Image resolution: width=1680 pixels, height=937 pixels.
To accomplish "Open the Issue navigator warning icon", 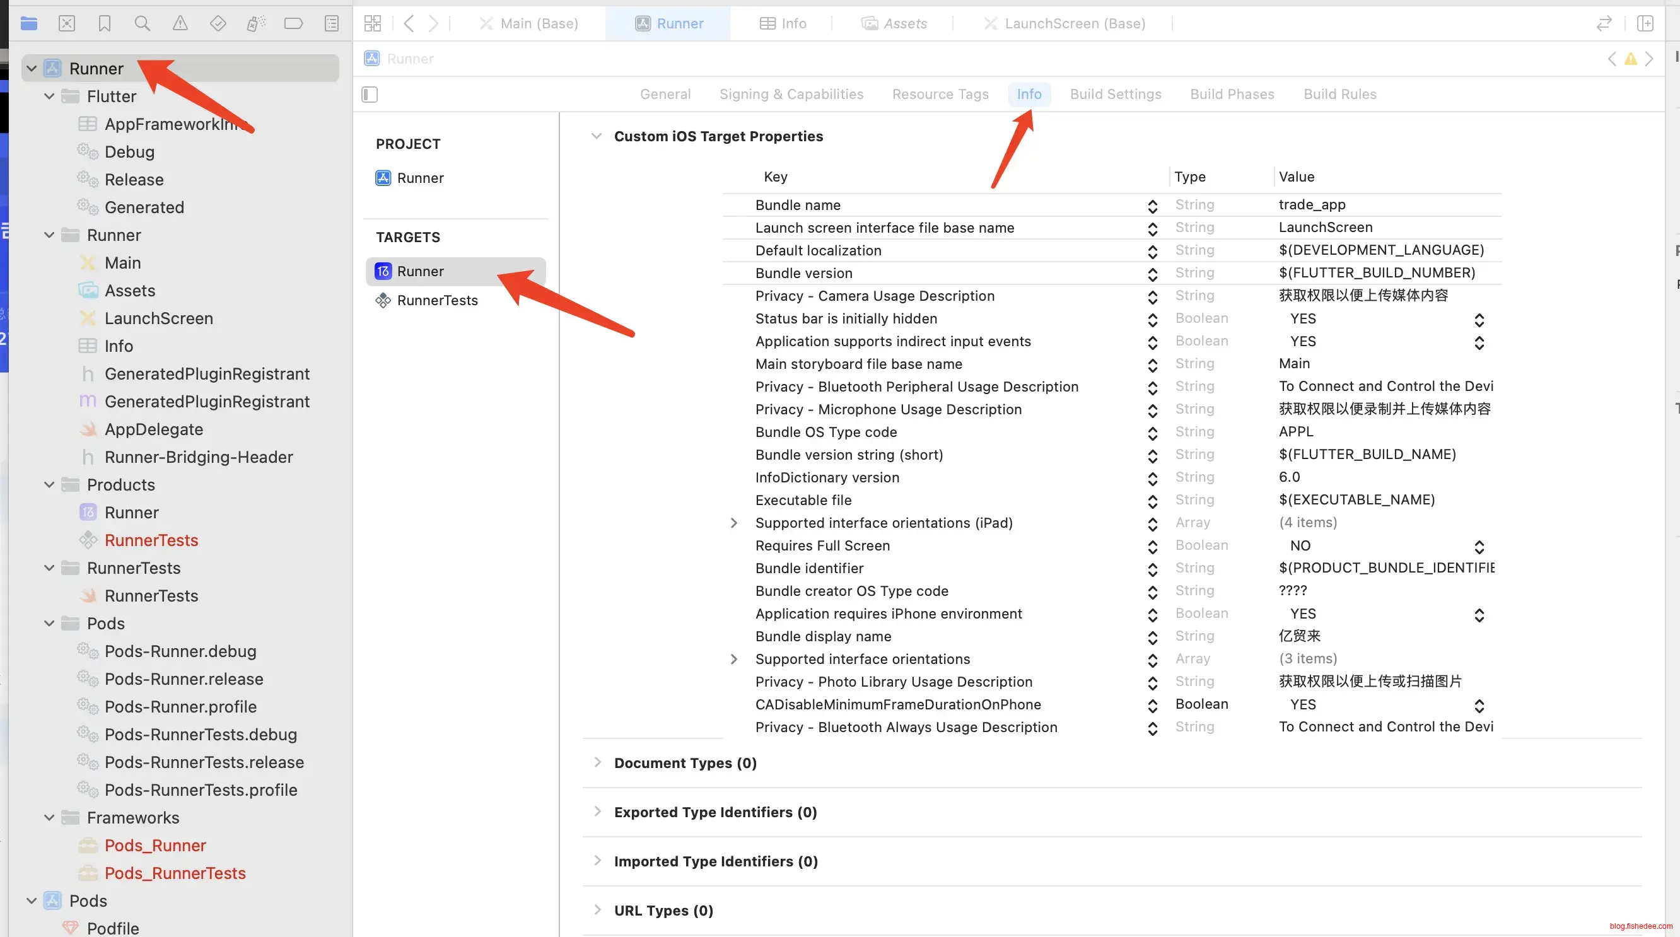I will [180, 23].
